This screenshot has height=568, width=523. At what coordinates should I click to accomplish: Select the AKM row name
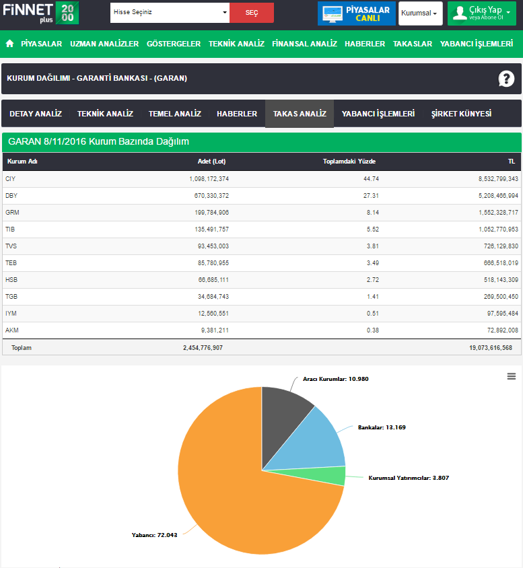12,330
